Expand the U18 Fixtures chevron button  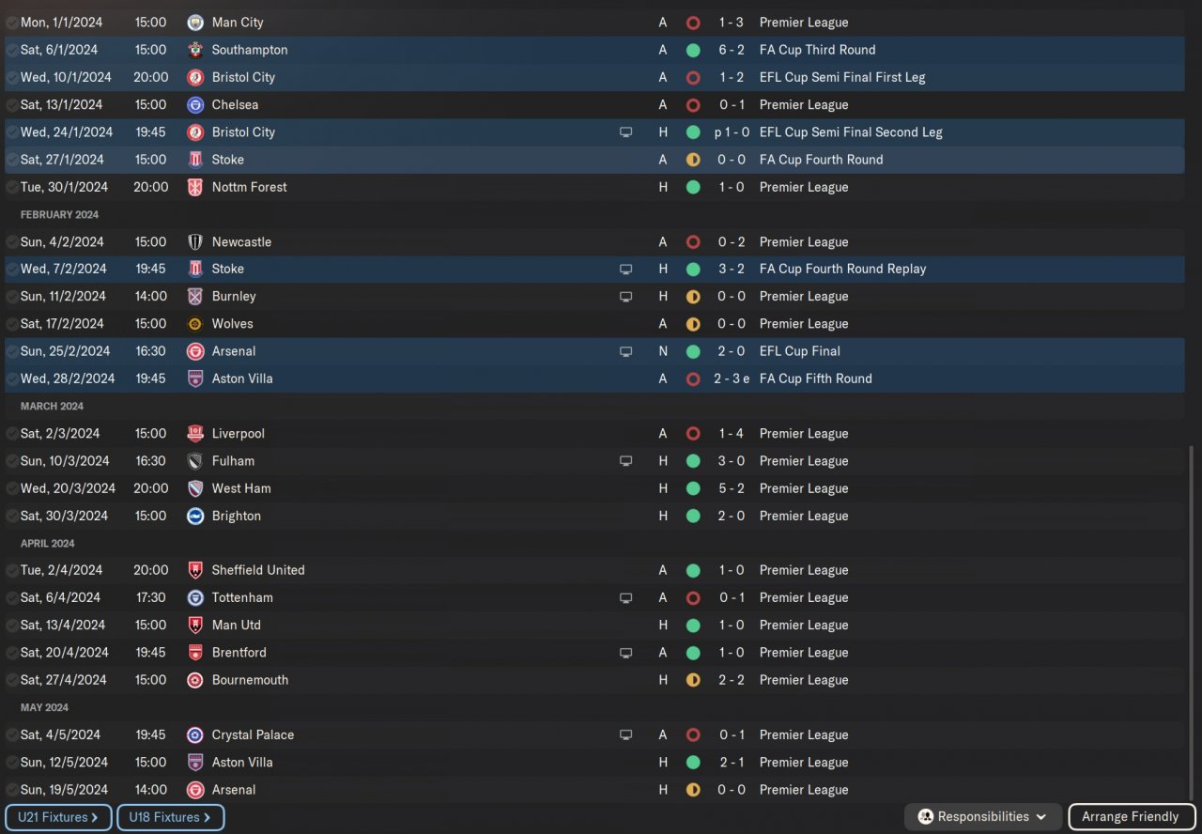point(171,817)
